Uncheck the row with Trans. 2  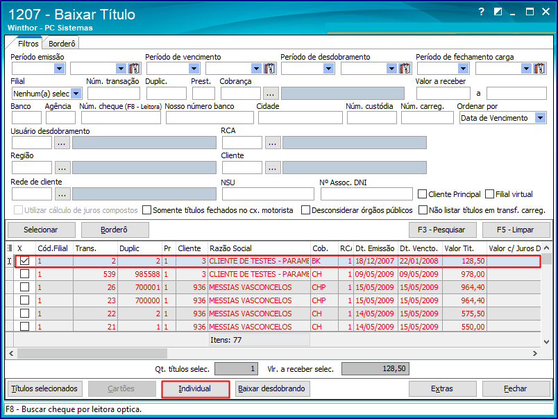[24, 261]
